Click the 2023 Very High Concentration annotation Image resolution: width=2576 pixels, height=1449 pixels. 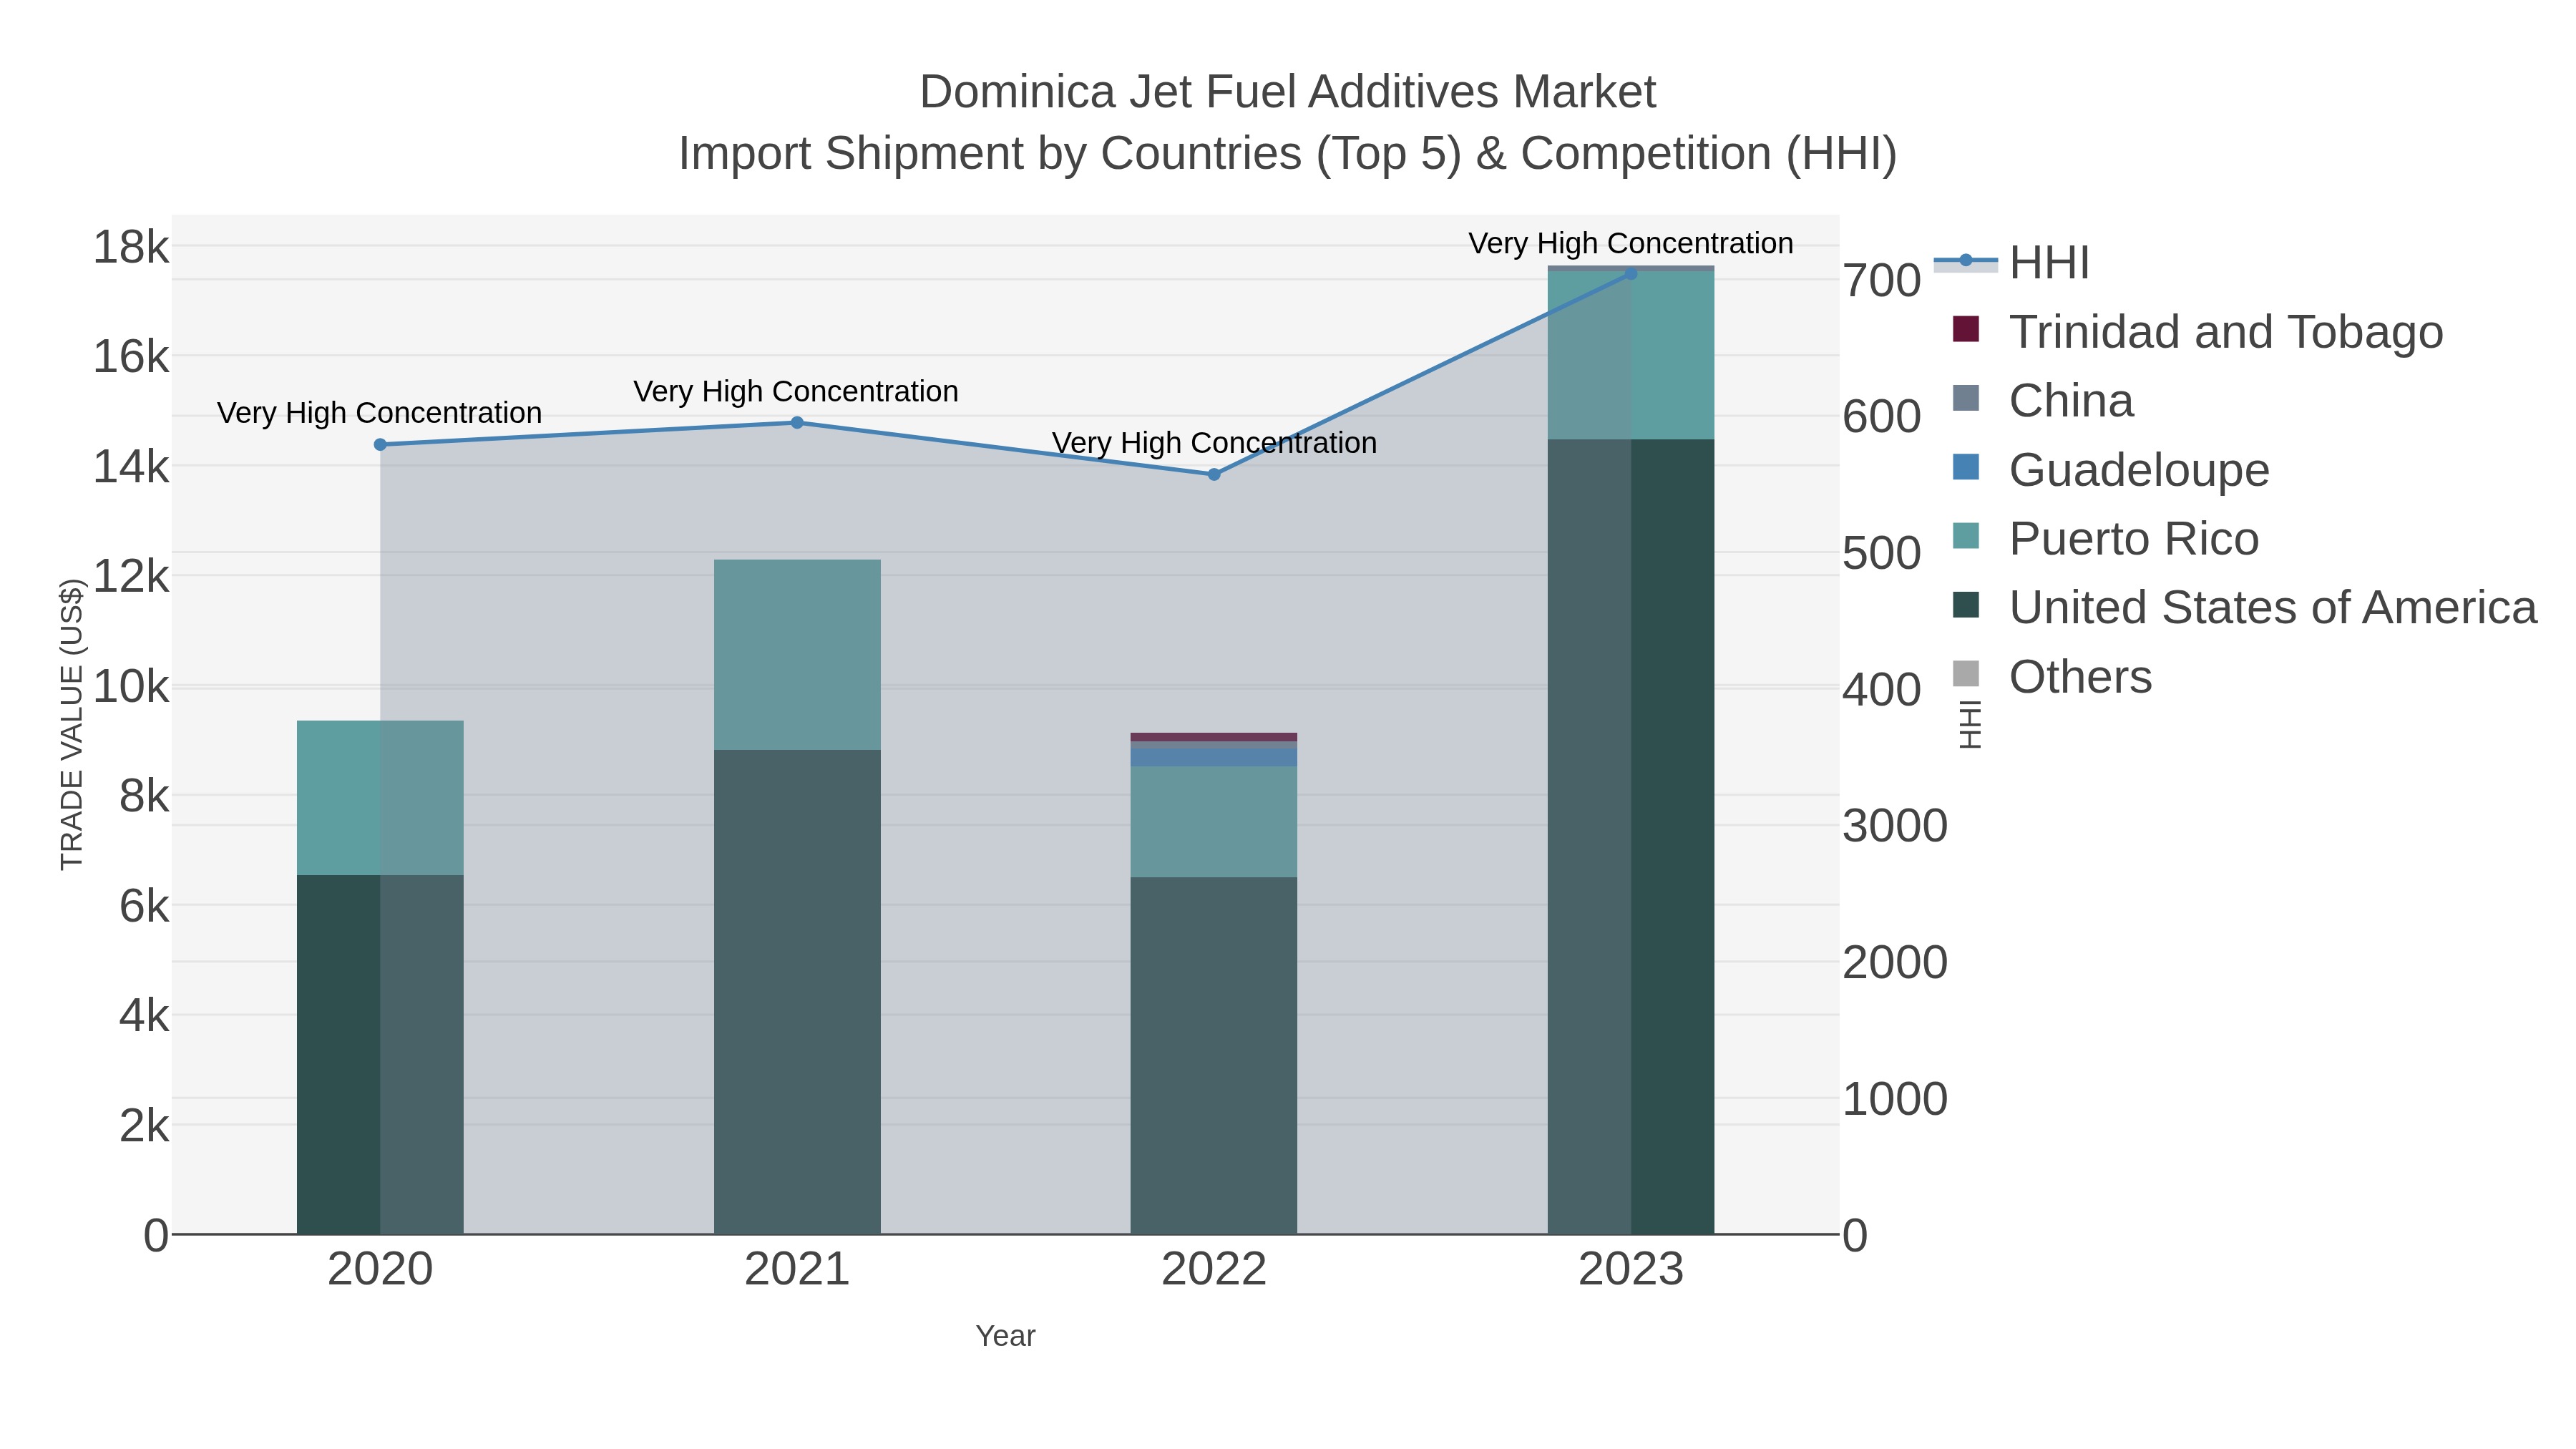[x=1631, y=243]
